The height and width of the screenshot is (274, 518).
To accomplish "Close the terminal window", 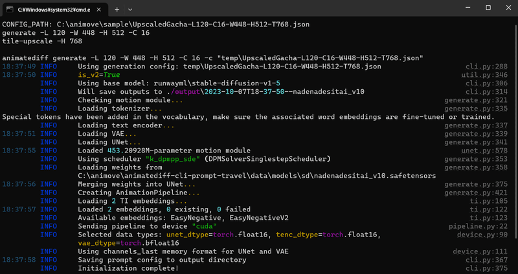I will click(508, 8).
